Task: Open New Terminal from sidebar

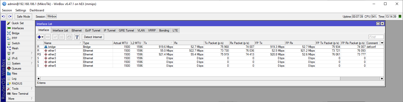Action: pyautogui.click(x=20, y=93)
